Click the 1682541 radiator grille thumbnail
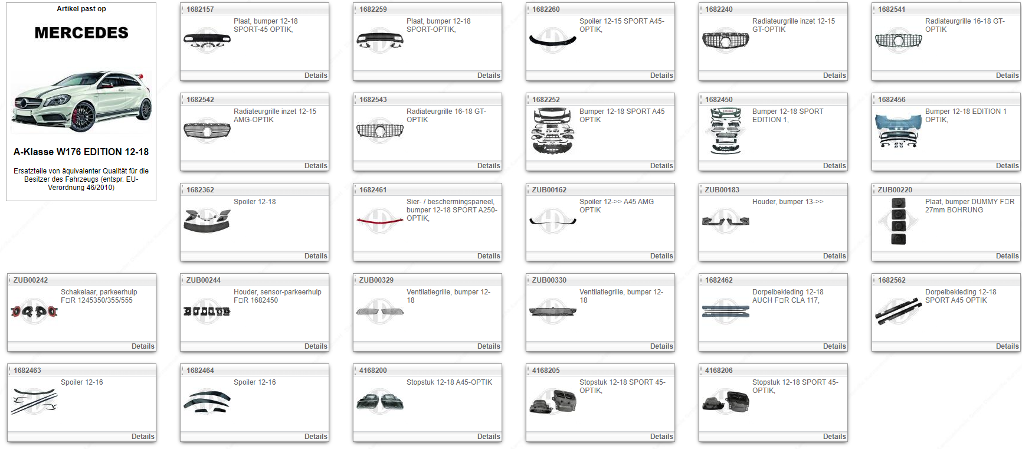This screenshot has height=449, width=1022. (x=899, y=41)
